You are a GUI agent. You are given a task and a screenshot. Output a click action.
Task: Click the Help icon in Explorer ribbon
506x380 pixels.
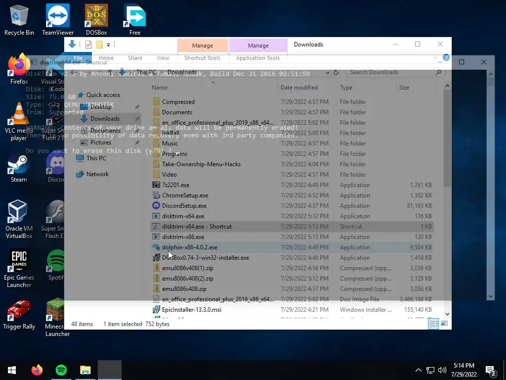click(x=446, y=57)
